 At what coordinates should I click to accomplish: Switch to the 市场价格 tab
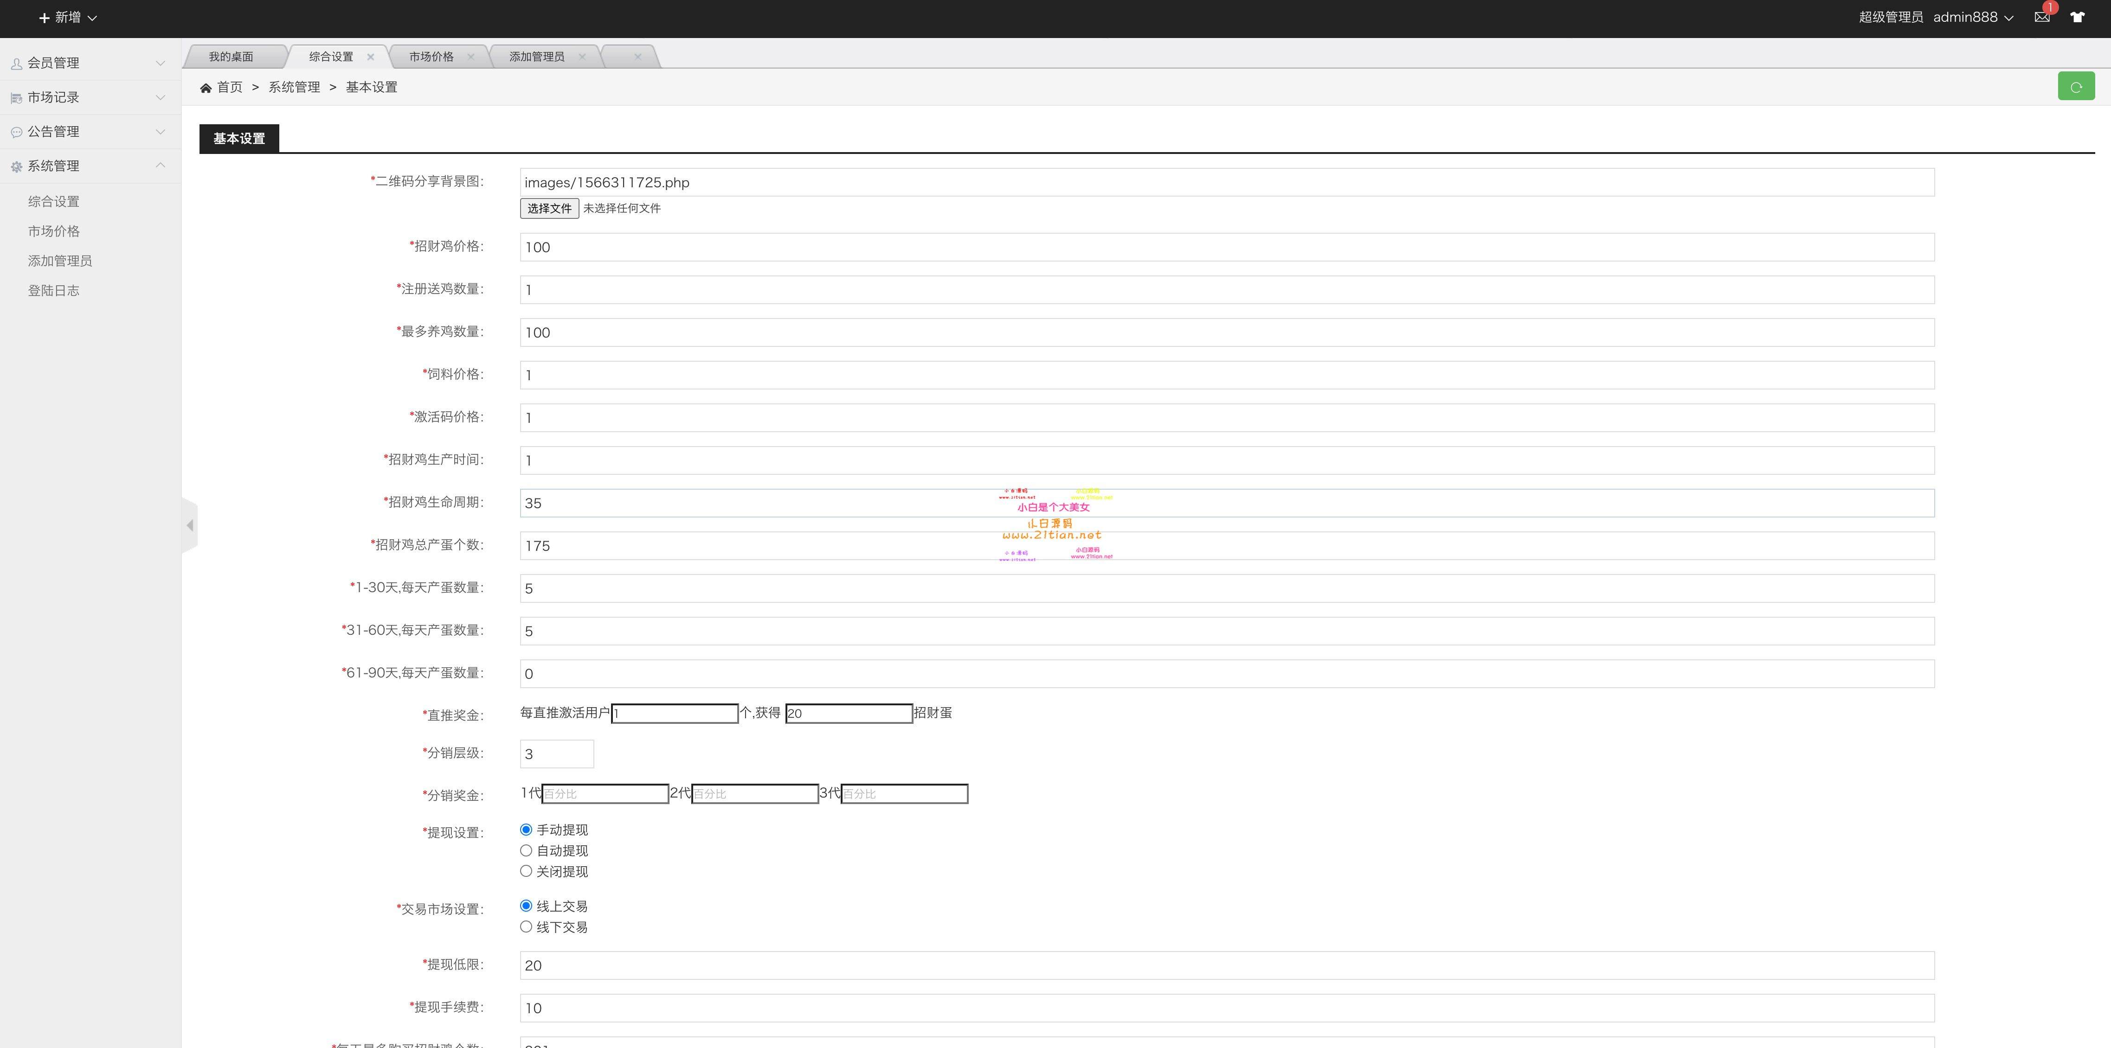click(x=431, y=57)
